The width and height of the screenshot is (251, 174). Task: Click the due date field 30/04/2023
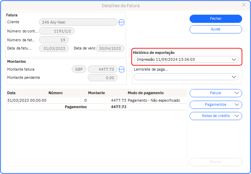point(110,48)
